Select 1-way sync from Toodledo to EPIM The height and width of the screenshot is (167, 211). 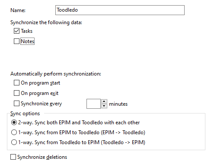pyautogui.click(x=14, y=142)
